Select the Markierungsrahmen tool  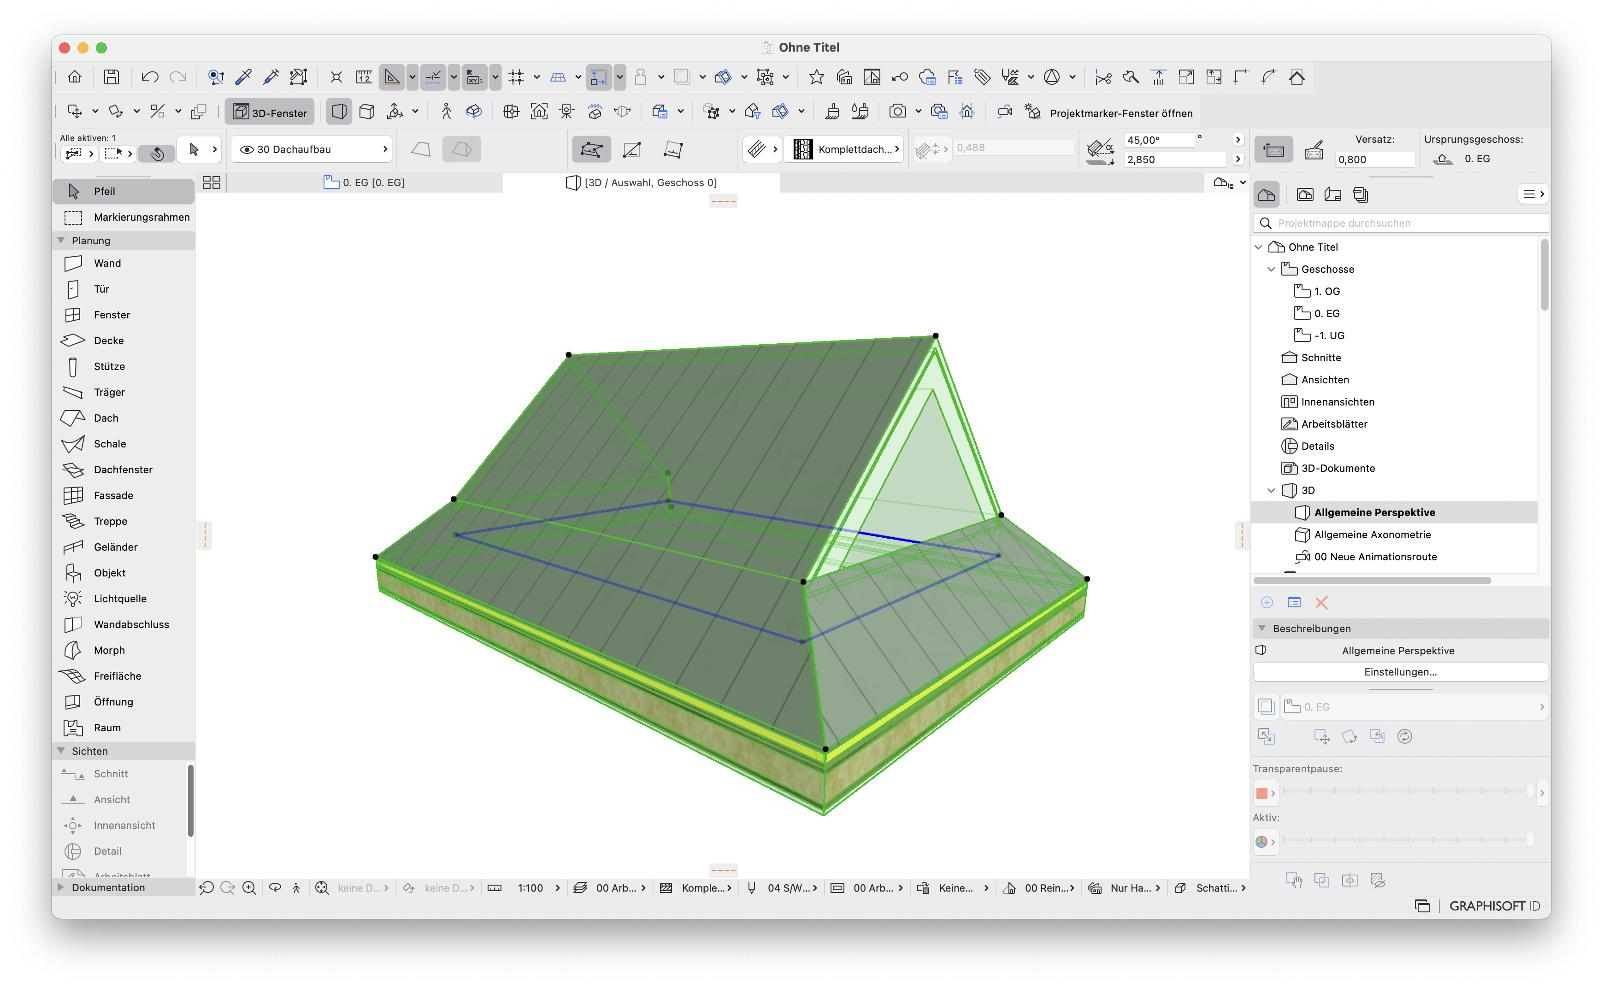pos(124,217)
